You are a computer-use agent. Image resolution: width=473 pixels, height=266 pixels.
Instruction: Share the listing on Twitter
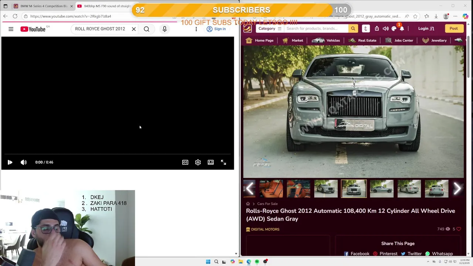point(411,254)
